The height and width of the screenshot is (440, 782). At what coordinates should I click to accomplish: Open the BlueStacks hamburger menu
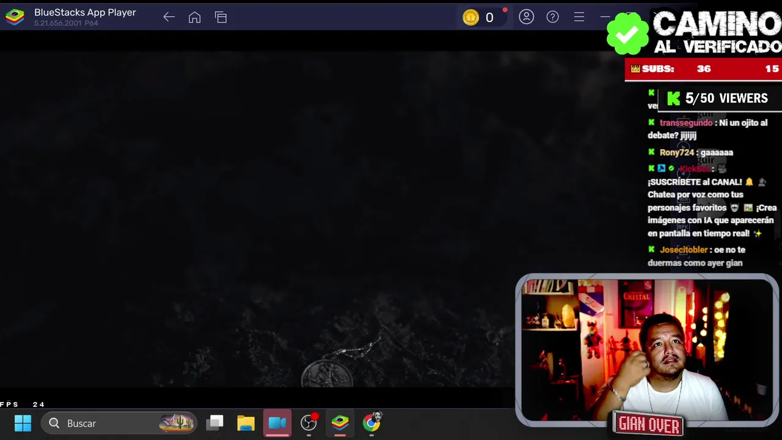click(x=579, y=17)
